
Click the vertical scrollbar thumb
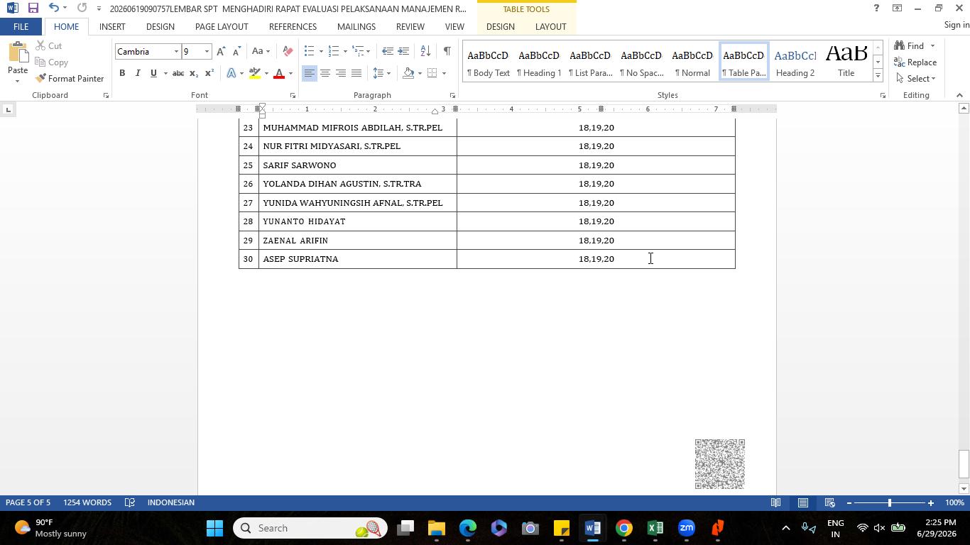point(964,465)
